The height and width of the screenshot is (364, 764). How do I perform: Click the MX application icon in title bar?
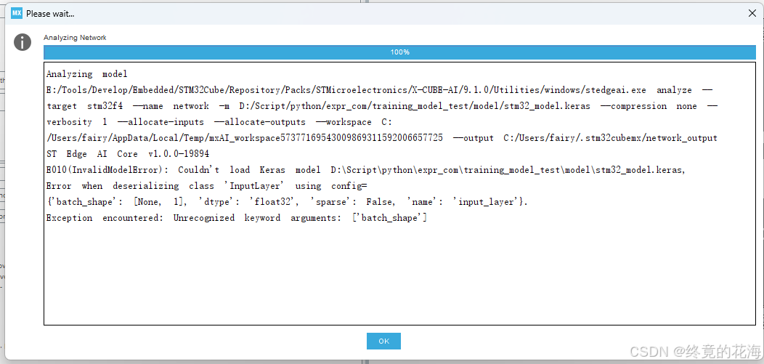(x=17, y=14)
